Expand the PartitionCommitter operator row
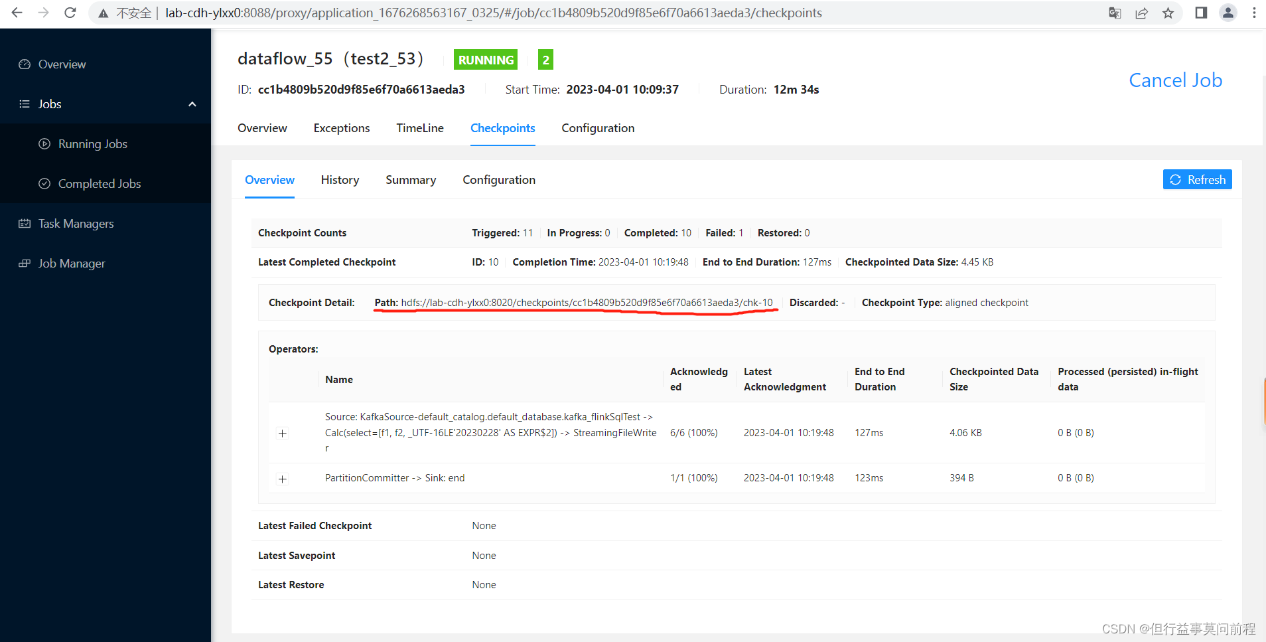1266x642 pixels. pos(283,479)
